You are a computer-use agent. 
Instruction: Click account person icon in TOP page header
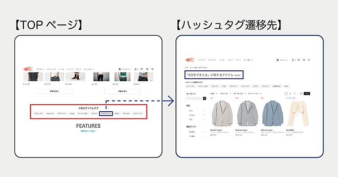pyautogui.click(x=135, y=69)
